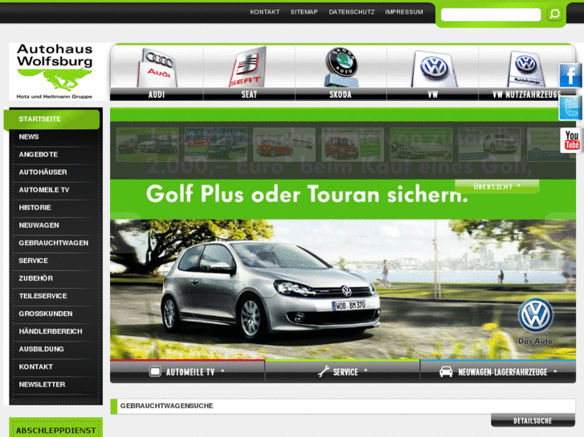The image size is (584, 437).
Task: Click the Abschleppdienst box
Action: point(56,427)
